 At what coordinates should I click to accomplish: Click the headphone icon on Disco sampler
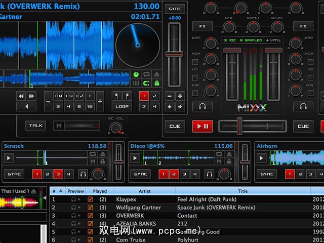tap(209, 174)
